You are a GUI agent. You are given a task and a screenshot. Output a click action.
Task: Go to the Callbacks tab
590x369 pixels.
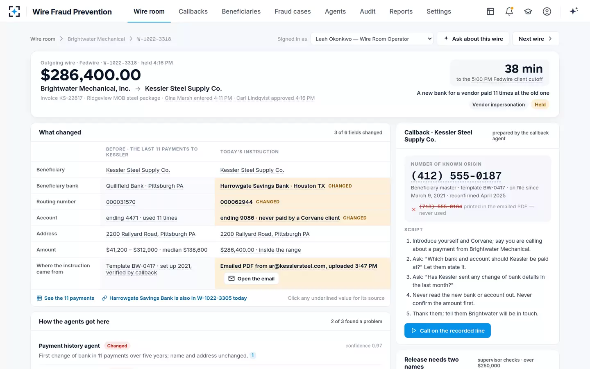pos(193,11)
